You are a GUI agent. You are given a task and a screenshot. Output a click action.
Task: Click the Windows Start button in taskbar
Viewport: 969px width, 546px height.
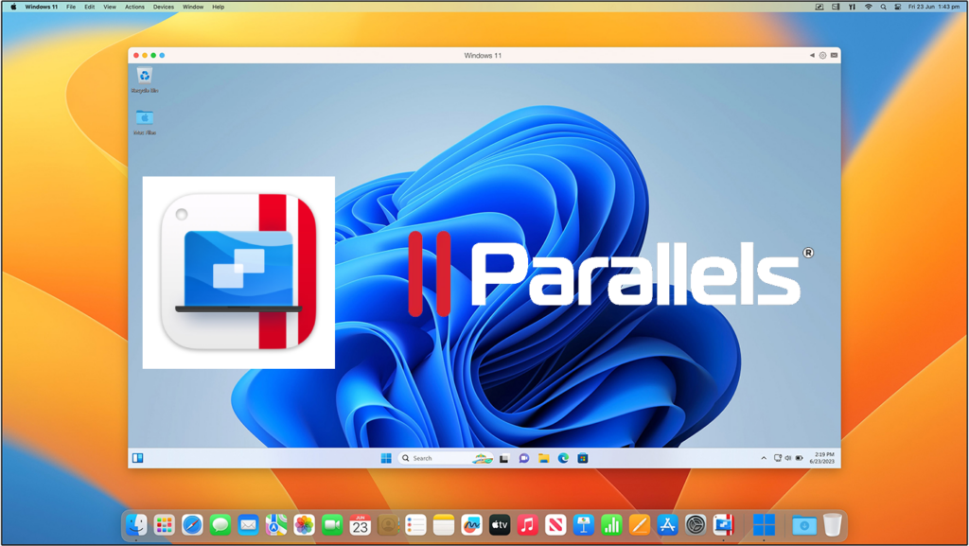(x=386, y=458)
